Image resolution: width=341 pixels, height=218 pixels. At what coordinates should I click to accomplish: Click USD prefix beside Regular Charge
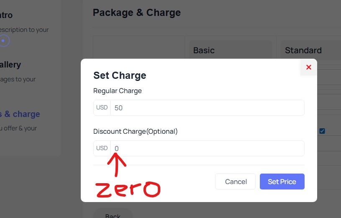click(102, 108)
